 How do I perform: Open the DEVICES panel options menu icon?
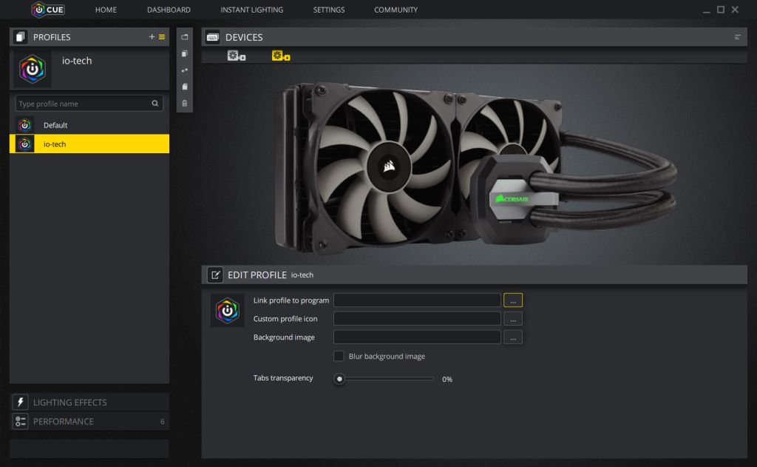click(737, 37)
